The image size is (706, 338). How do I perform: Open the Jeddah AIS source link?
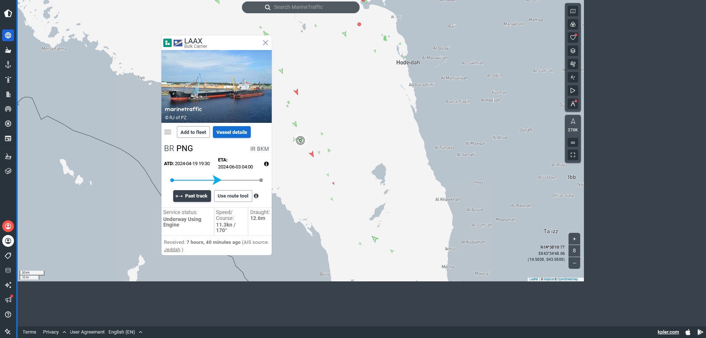click(x=172, y=249)
